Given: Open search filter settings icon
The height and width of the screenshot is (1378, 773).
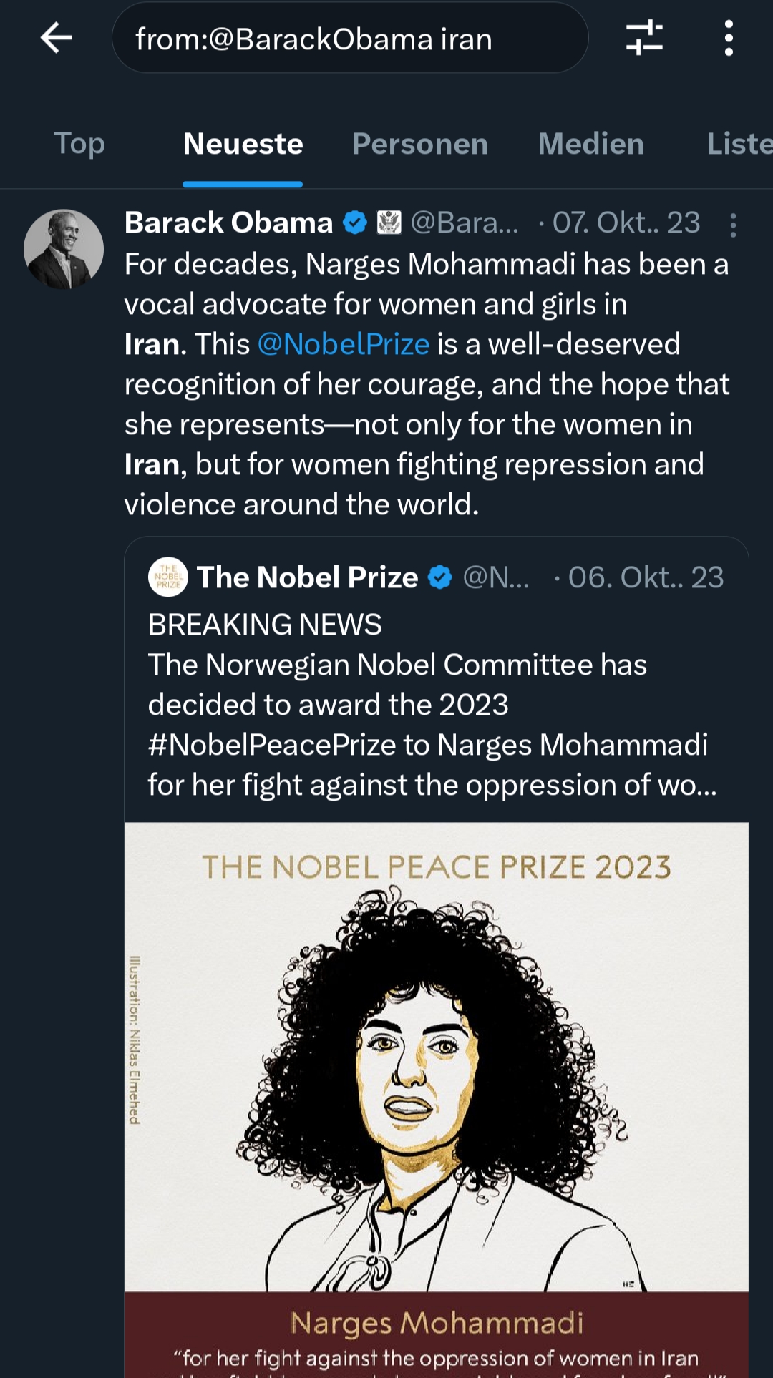Looking at the screenshot, I should point(644,38).
